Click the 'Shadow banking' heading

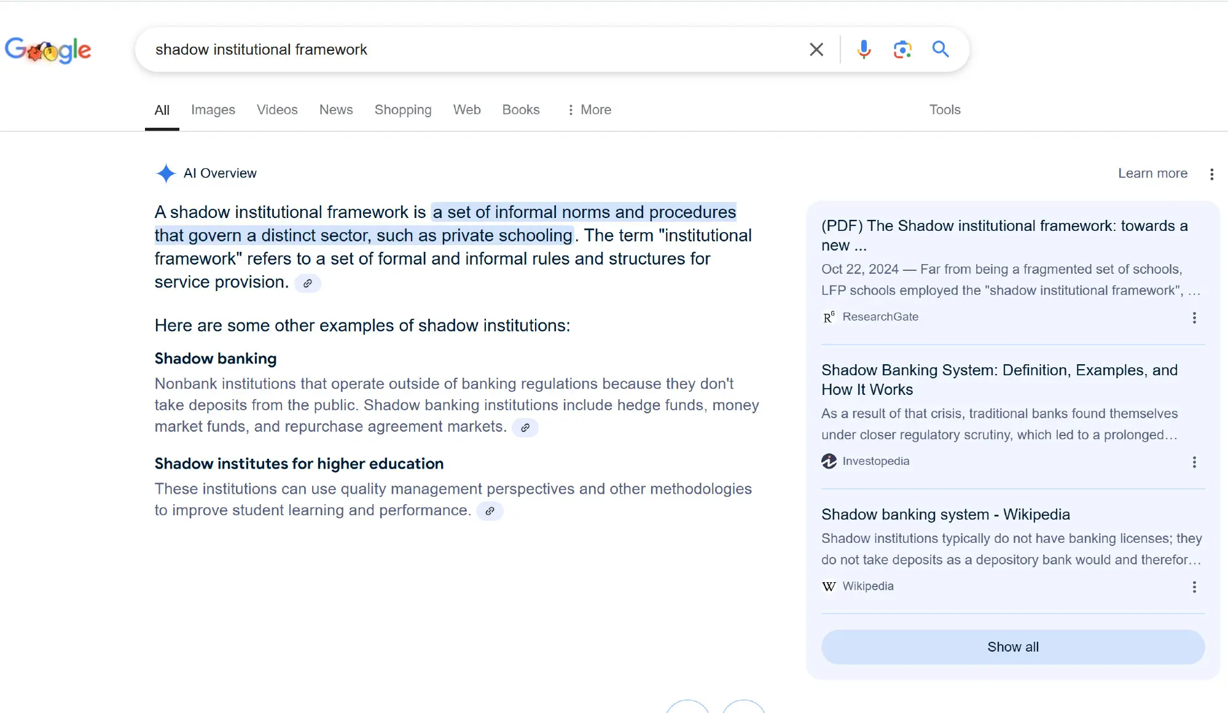pos(216,359)
